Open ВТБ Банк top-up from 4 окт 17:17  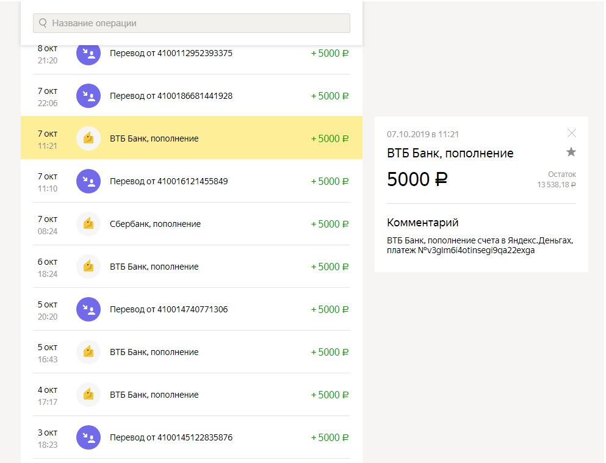click(x=191, y=395)
